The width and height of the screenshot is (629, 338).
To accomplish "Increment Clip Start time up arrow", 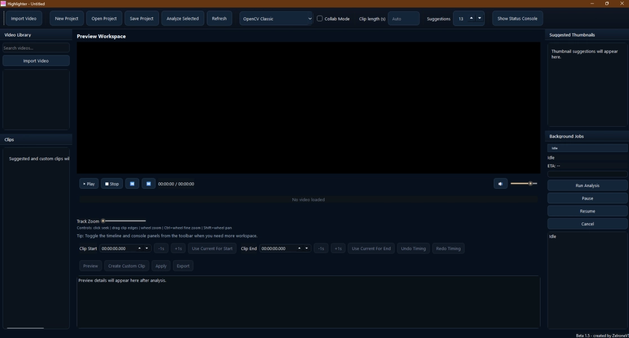I will [140, 248].
